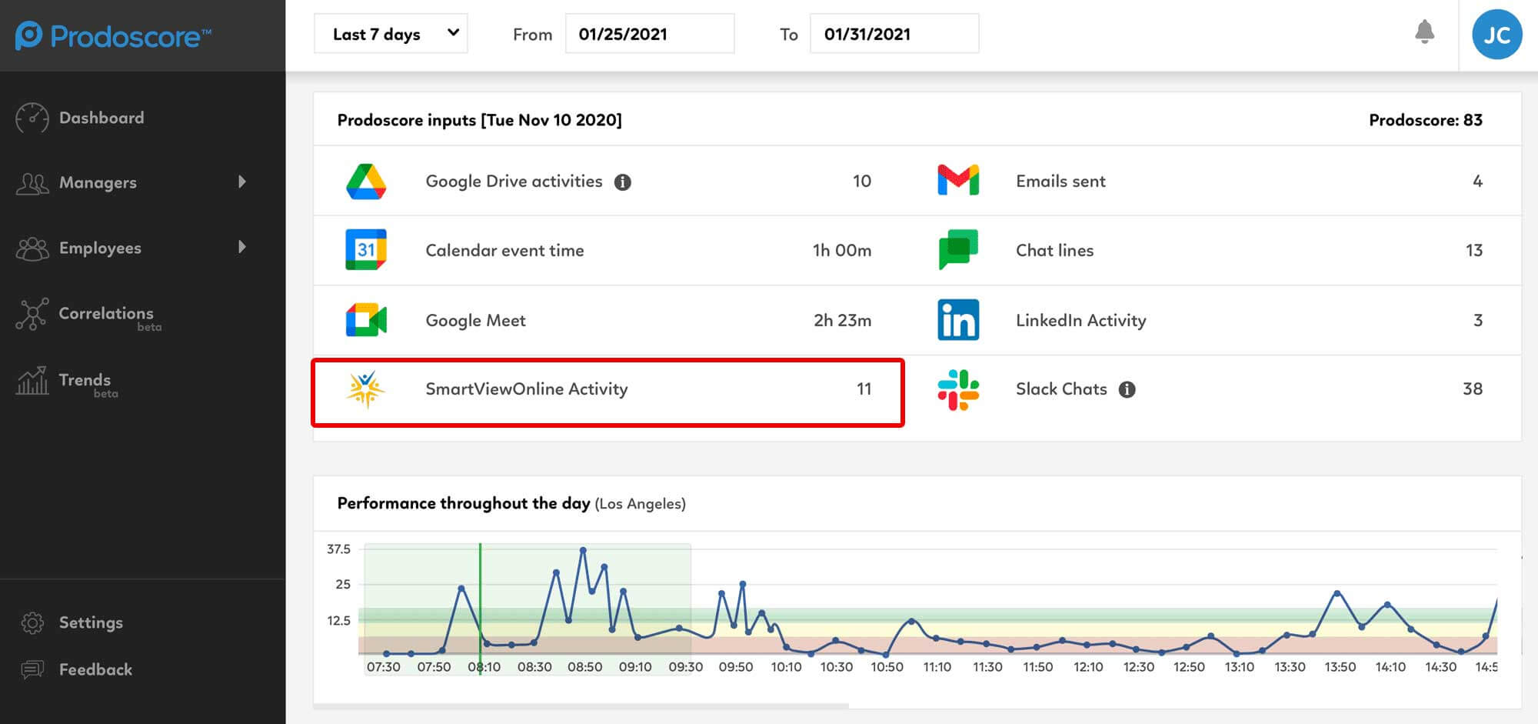Open the JC user avatar menu
The width and height of the screenshot is (1538, 724).
[x=1496, y=35]
